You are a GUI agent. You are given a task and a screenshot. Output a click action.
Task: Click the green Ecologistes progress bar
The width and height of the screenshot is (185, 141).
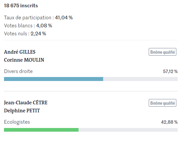click(x=41, y=130)
